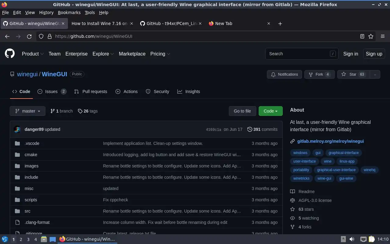This screenshot has height=244, width=390.
Task: Open the scripts folder name
Action: [x=31, y=200]
